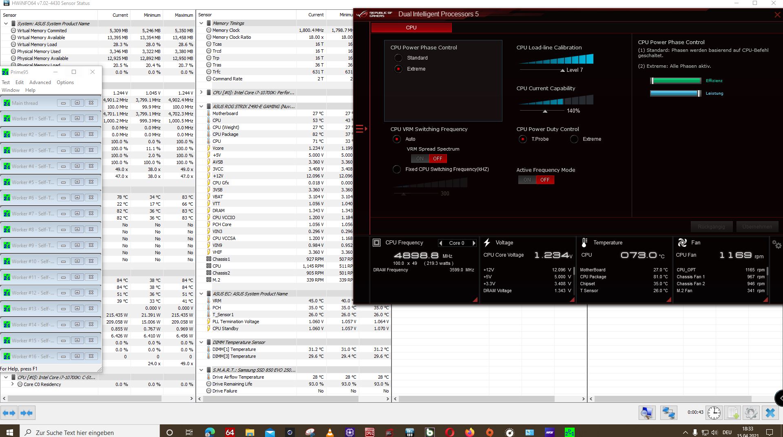Collapse S.M.A.R.T. Samsung SSD 850 EVO group
The image size is (783, 437).
tap(201, 370)
